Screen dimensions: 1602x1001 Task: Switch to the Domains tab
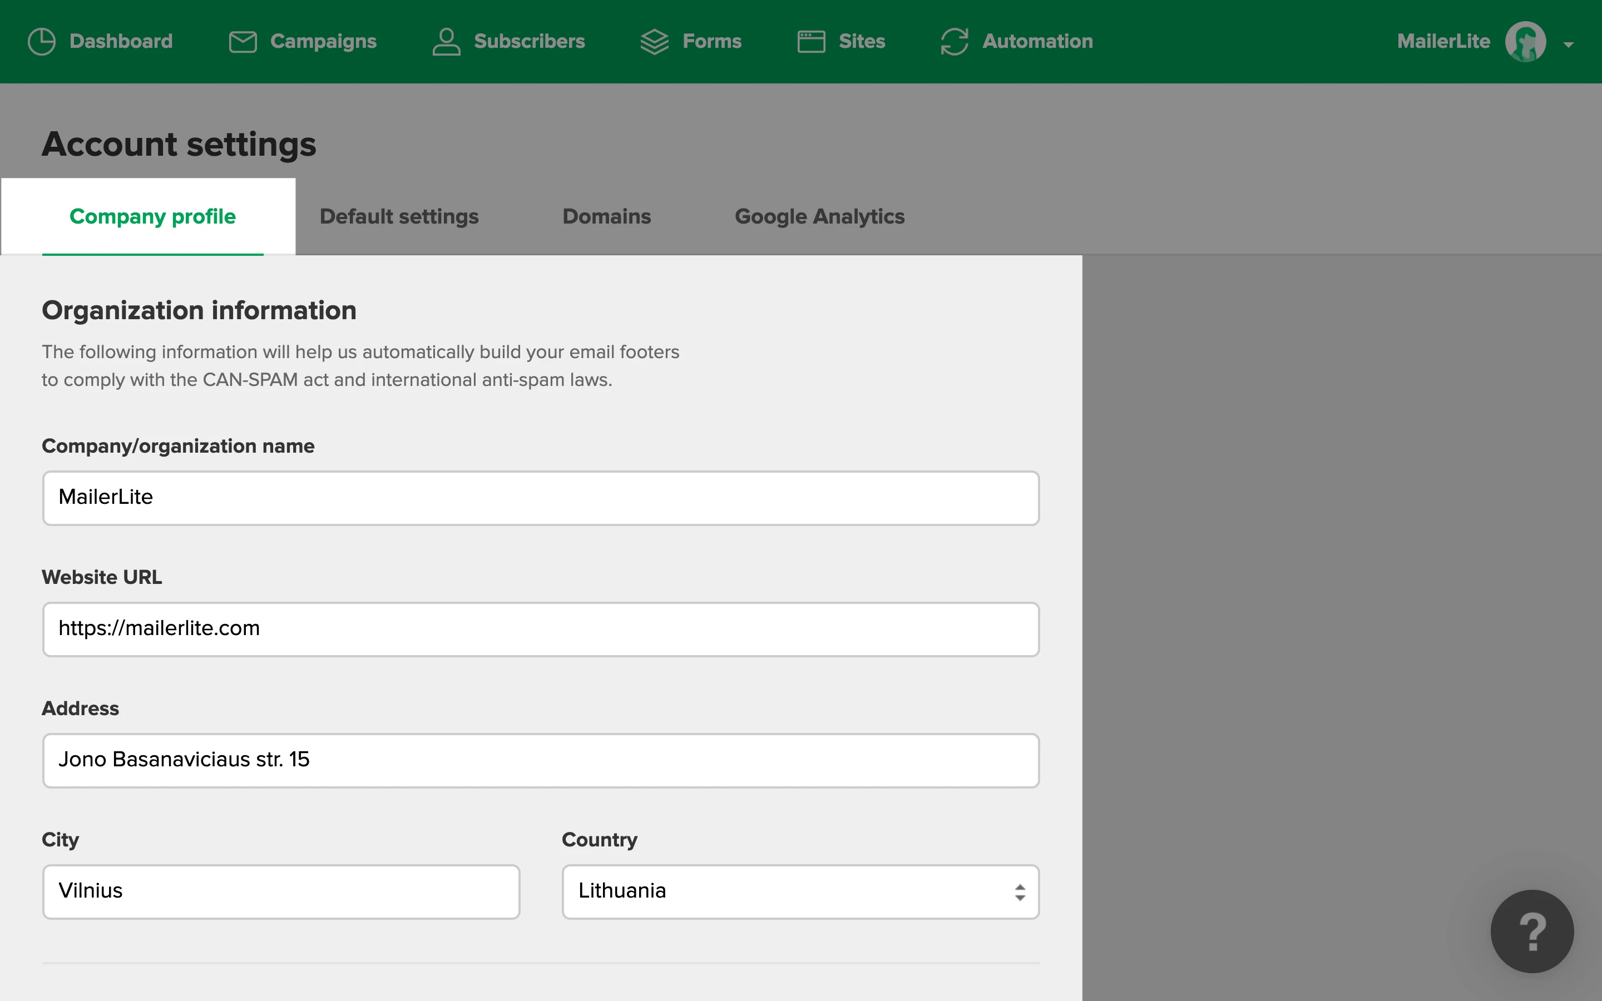pyautogui.click(x=606, y=216)
